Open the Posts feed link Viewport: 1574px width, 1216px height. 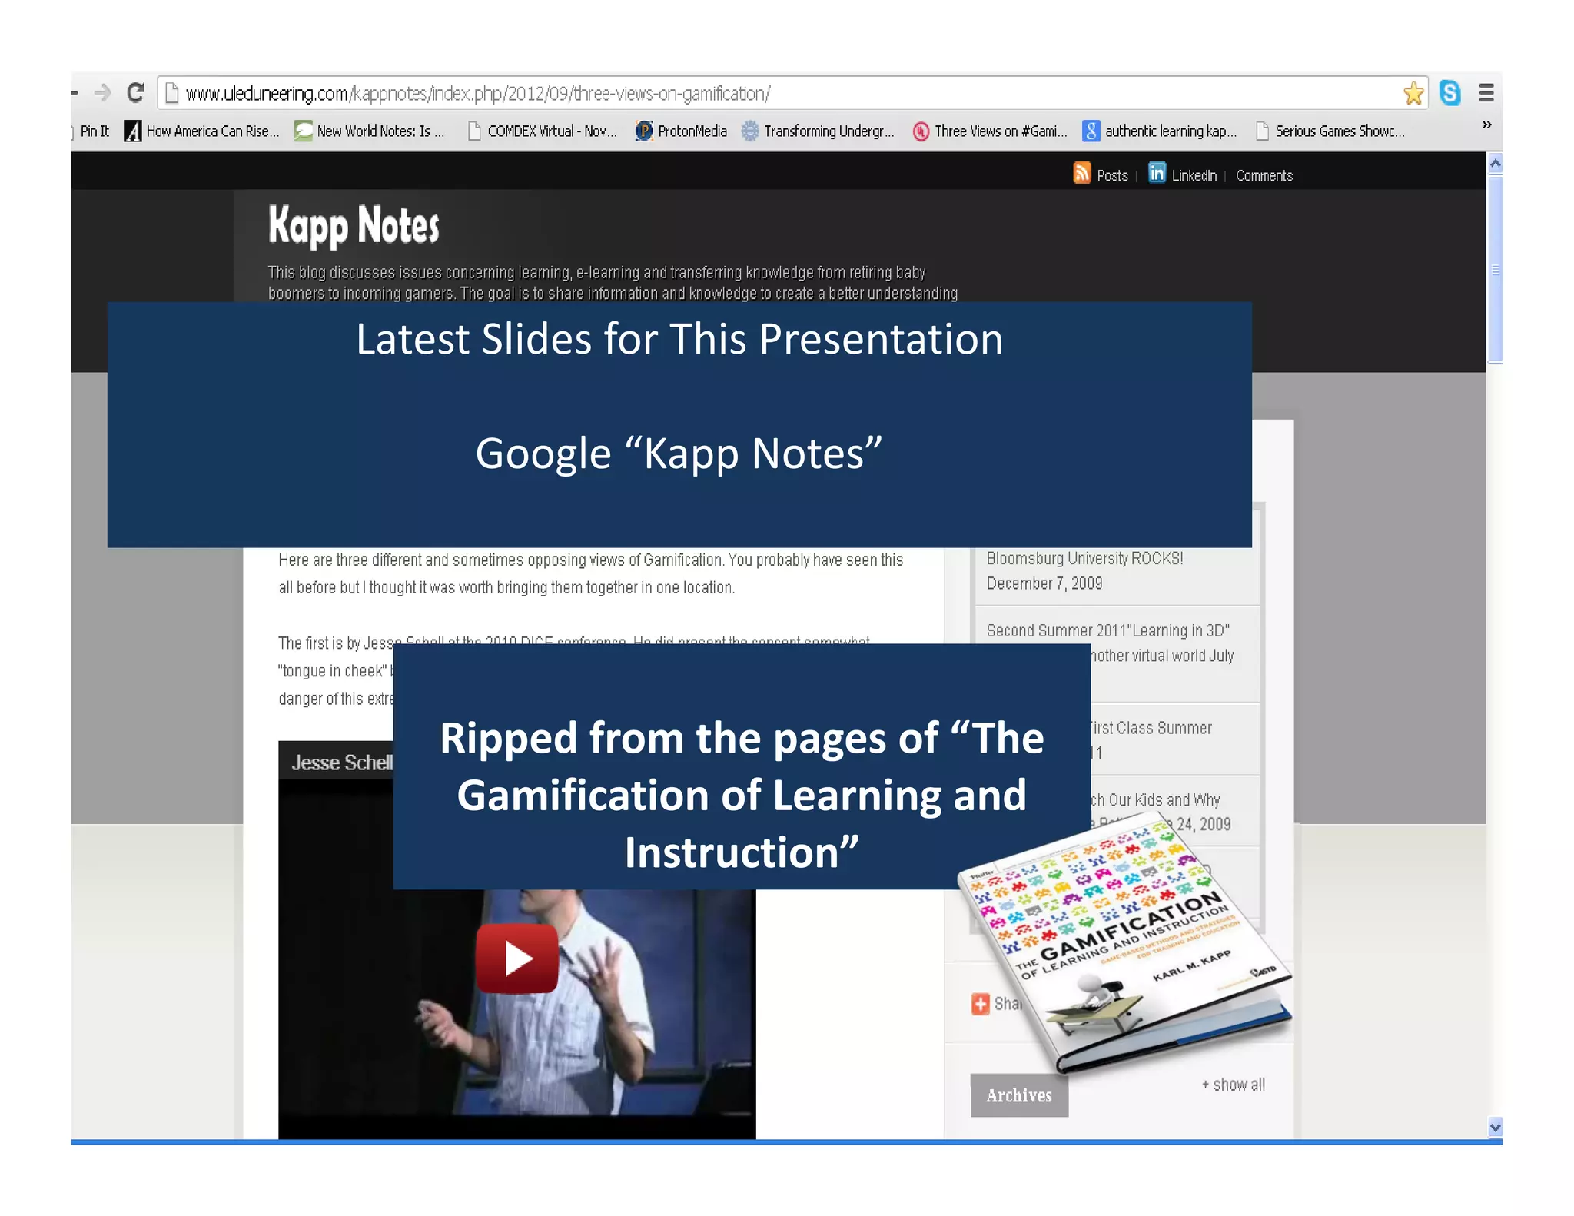1112,176
